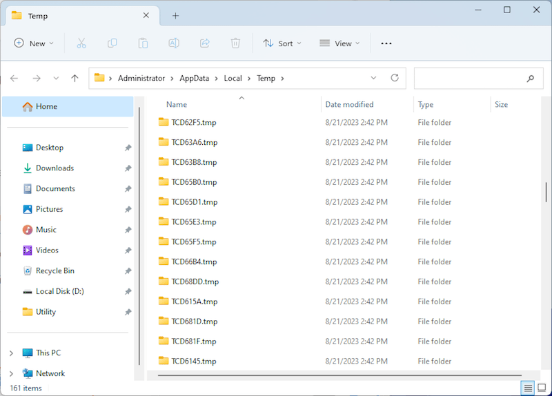Open address bar history dropdown
The image size is (552, 396).
pyautogui.click(x=373, y=78)
